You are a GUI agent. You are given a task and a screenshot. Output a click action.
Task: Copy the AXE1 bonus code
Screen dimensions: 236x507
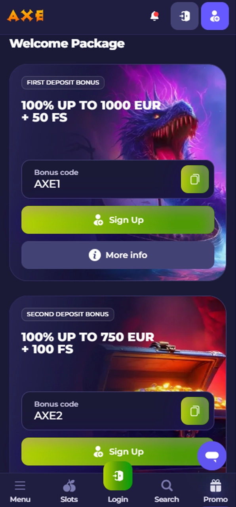[x=195, y=179]
